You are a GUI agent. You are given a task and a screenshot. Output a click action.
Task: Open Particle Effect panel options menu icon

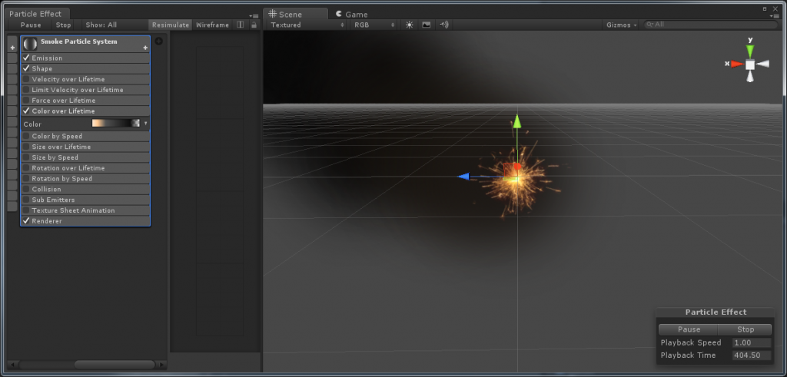coord(254,16)
